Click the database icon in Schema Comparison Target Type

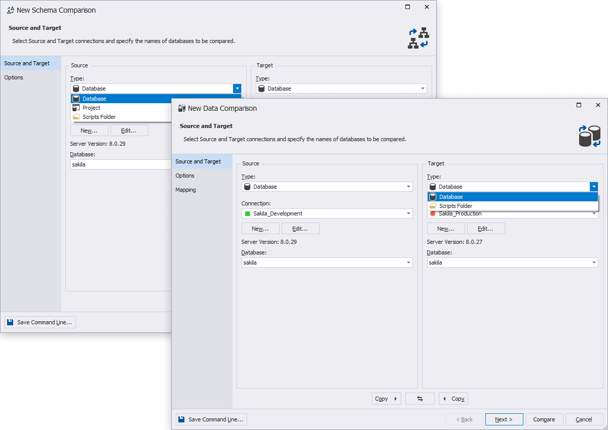click(261, 89)
